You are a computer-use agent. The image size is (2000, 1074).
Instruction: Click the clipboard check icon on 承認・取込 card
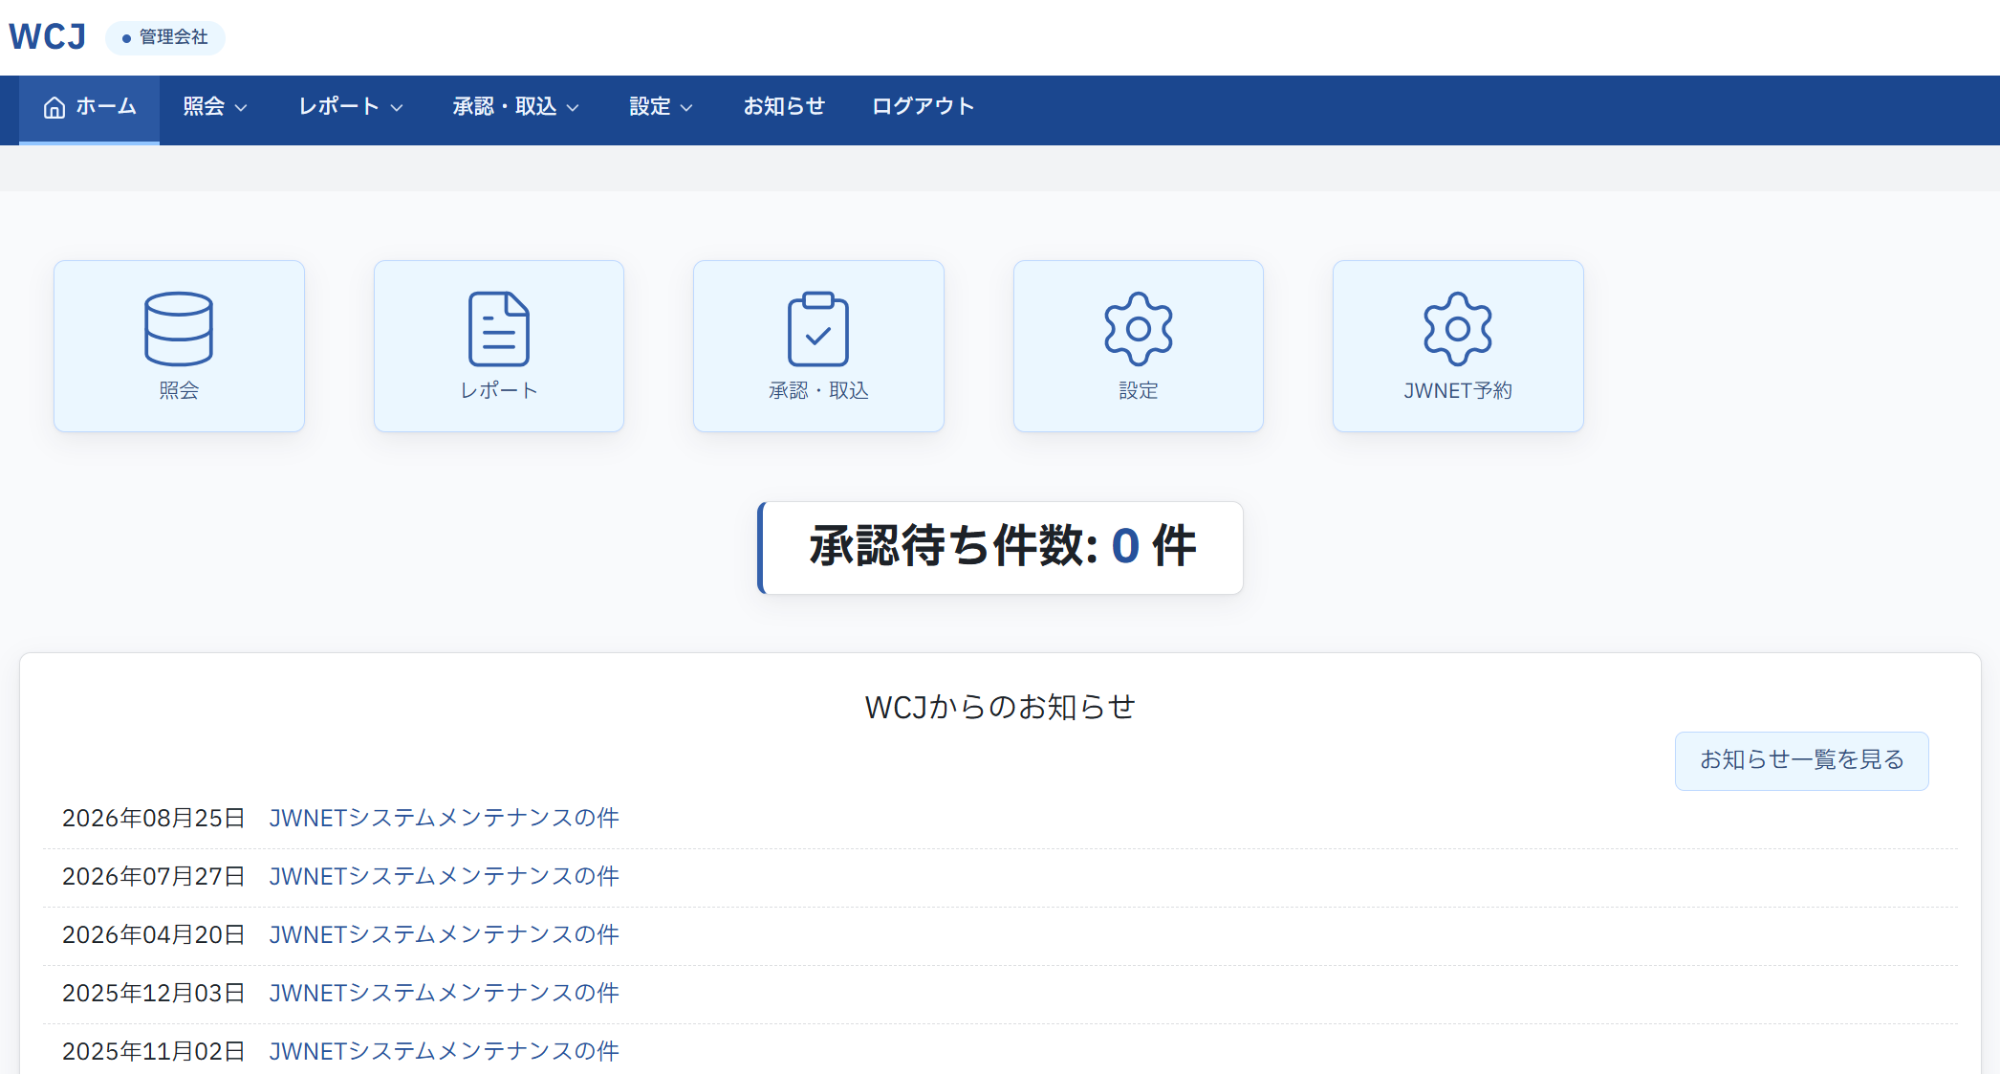tap(818, 329)
